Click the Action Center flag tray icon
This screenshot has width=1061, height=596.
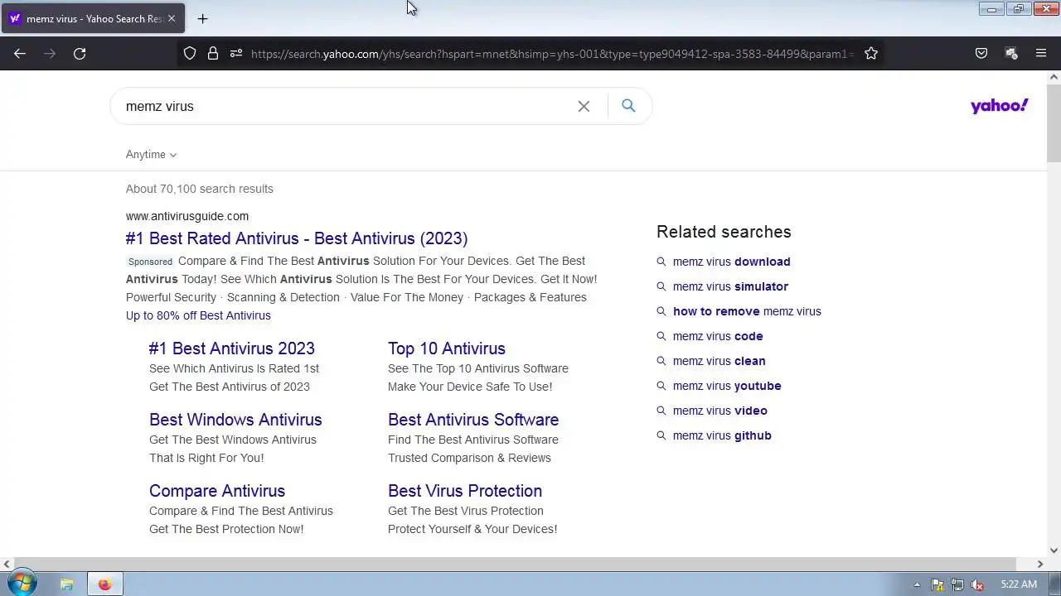tap(937, 584)
